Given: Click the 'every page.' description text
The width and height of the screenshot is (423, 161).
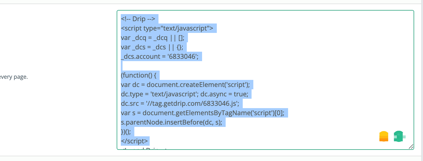Looking at the screenshot, I should 14,77.
